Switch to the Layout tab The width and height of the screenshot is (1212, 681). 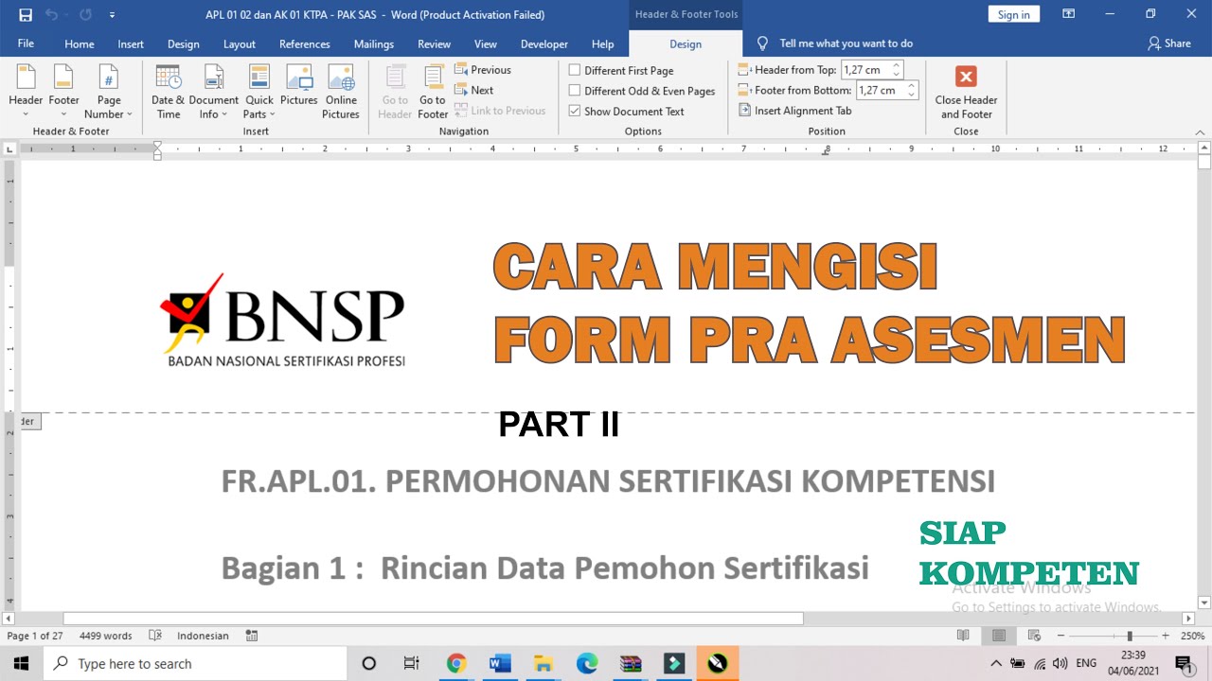click(239, 44)
